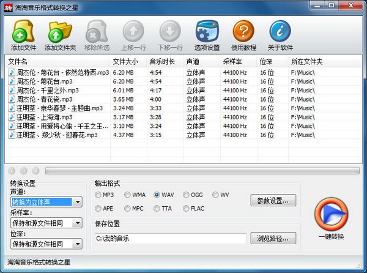The height and width of the screenshot is (273, 367).
Task: Click the 移除所选 (Remove Selected) icon
Action: (95, 32)
